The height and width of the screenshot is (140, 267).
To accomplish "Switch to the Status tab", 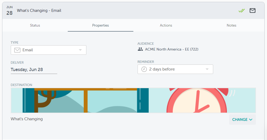I will (x=35, y=26).
